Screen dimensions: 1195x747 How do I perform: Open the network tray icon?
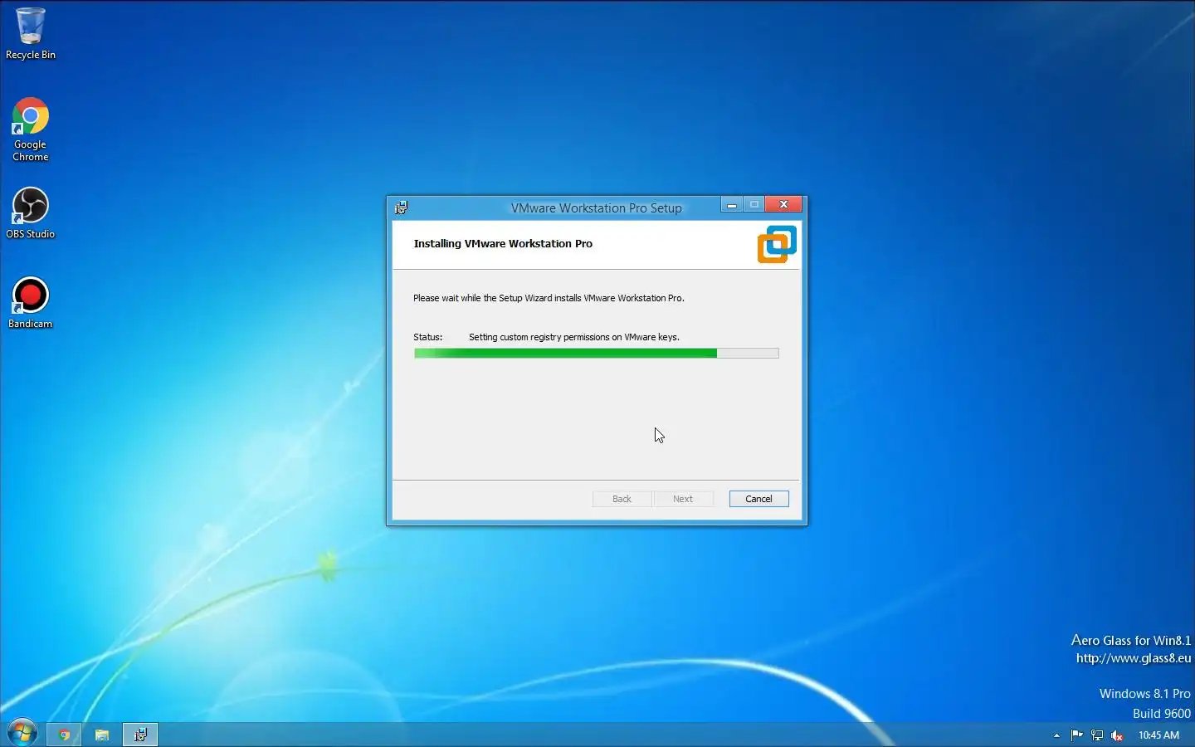tap(1097, 735)
